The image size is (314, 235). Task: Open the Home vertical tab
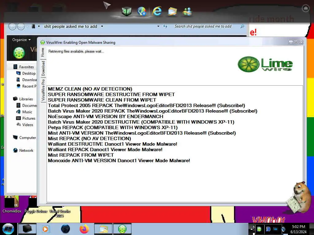[x=43, y=52]
